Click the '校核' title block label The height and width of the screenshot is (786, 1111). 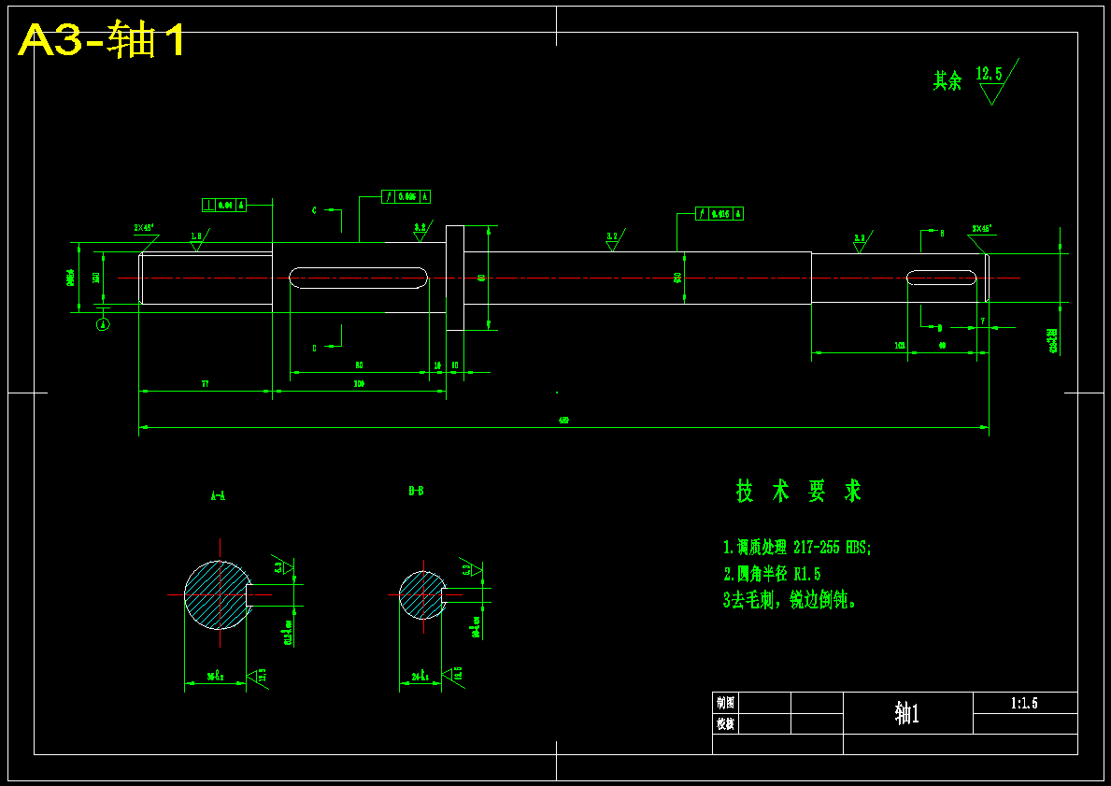(725, 723)
